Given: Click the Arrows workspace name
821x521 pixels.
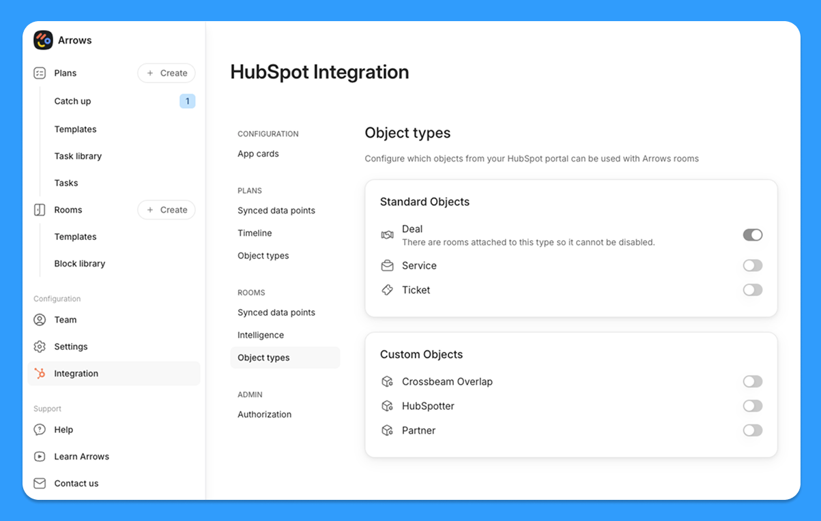Looking at the screenshot, I should 75,40.
